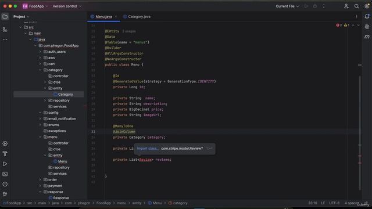
Task: Change the 4 spaces indent setting
Action: pos(352,203)
